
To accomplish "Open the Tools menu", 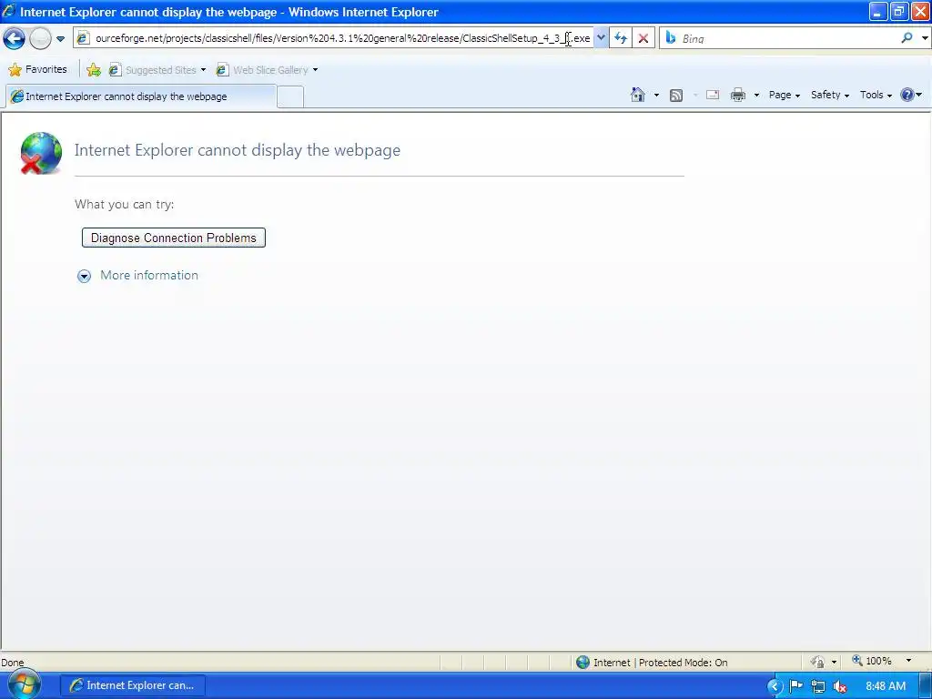I will tap(876, 95).
